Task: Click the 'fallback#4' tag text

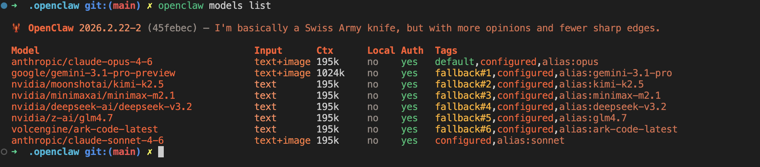Action: [463, 107]
